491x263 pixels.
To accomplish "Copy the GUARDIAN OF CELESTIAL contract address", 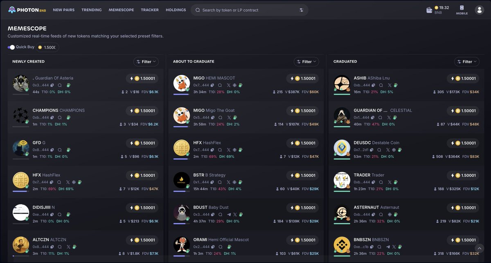I will [x=373, y=118].
